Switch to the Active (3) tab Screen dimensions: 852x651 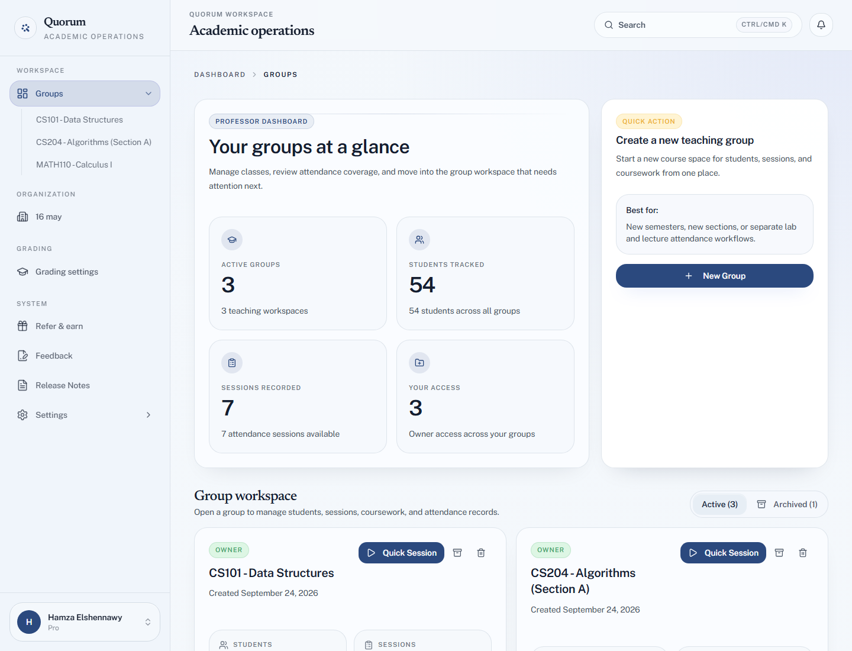(719, 504)
